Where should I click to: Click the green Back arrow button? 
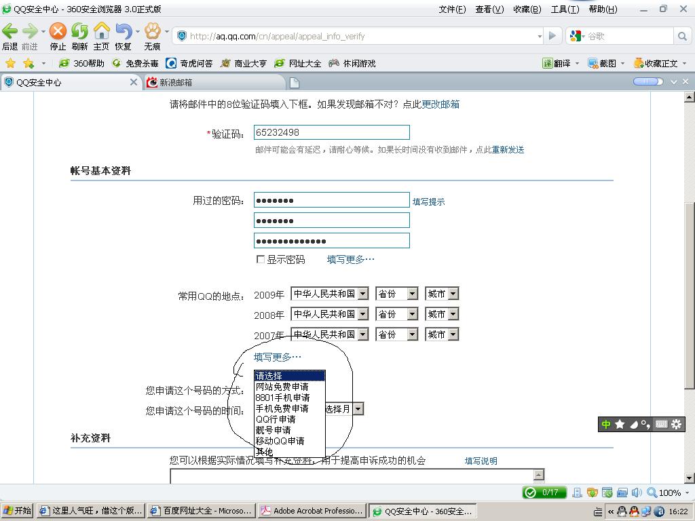click(10, 32)
